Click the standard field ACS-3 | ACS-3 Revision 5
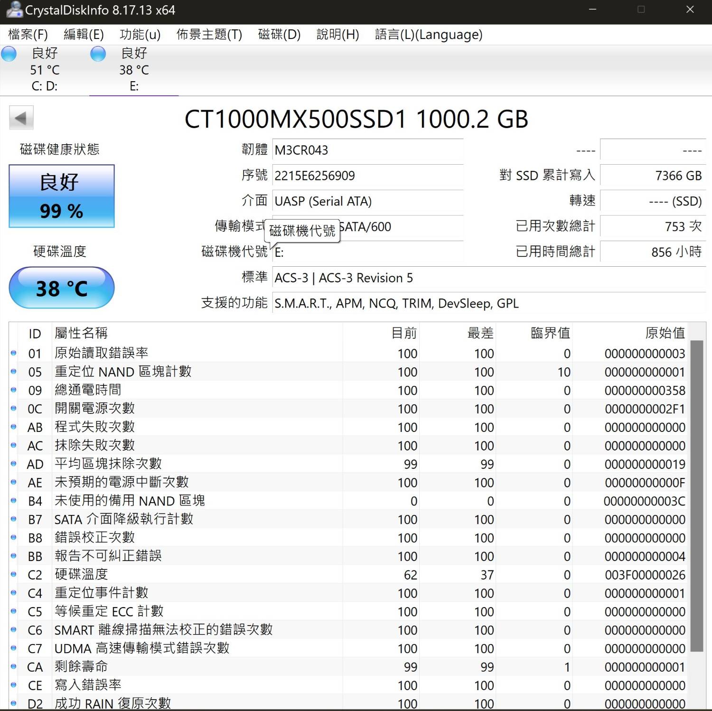Viewport: 712px width, 711px height. click(x=489, y=278)
